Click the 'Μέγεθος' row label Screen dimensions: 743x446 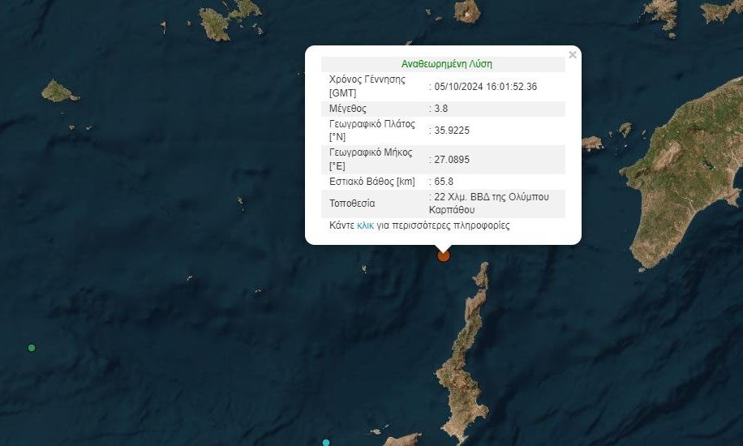(348, 109)
